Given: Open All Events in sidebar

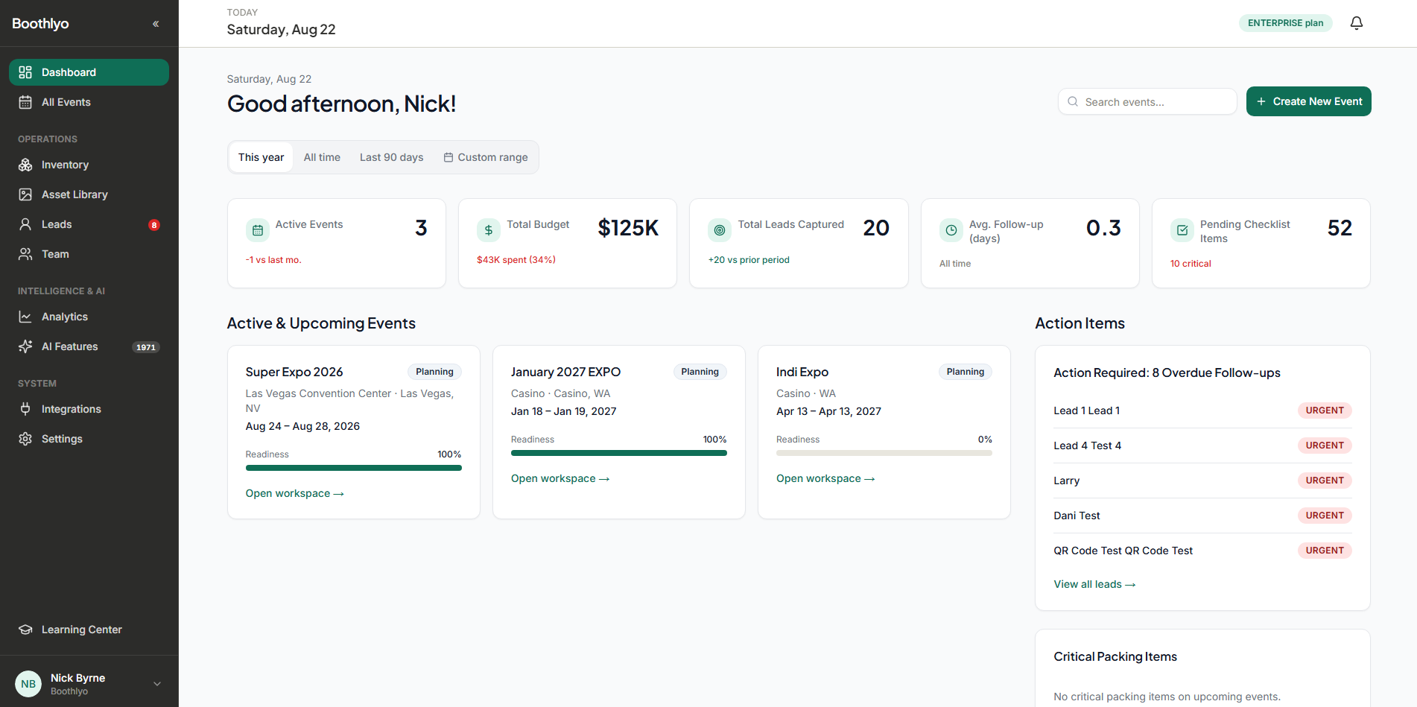Looking at the screenshot, I should click(x=89, y=102).
